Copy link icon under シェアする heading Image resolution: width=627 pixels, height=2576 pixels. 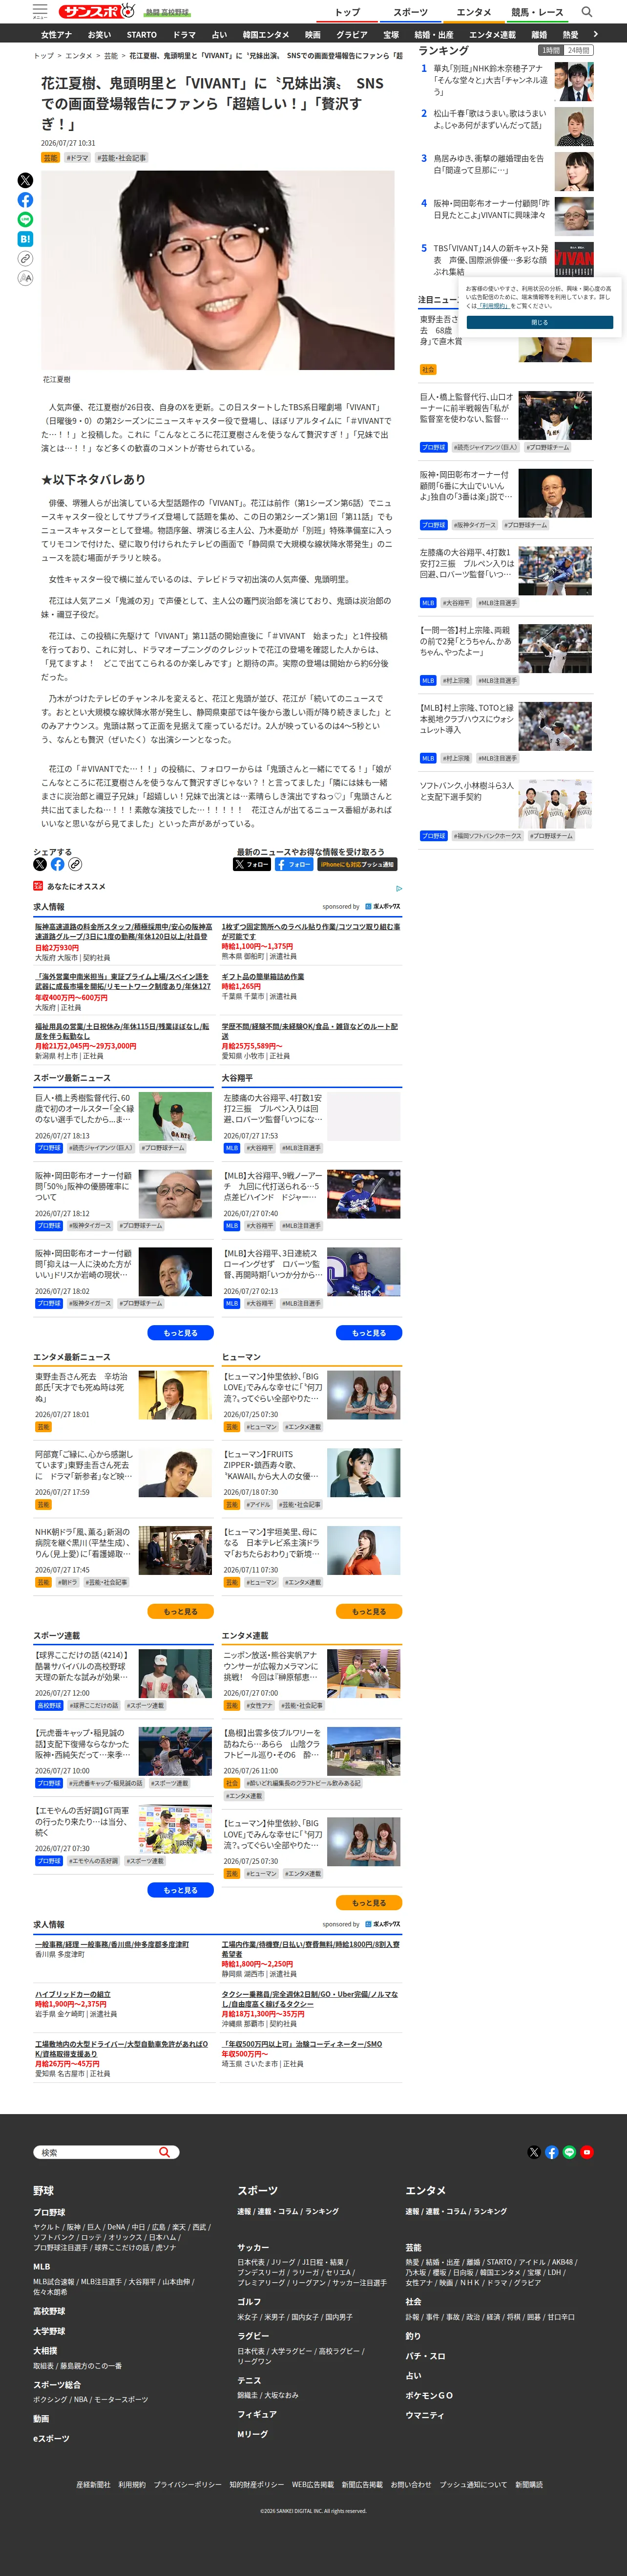click(x=75, y=864)
